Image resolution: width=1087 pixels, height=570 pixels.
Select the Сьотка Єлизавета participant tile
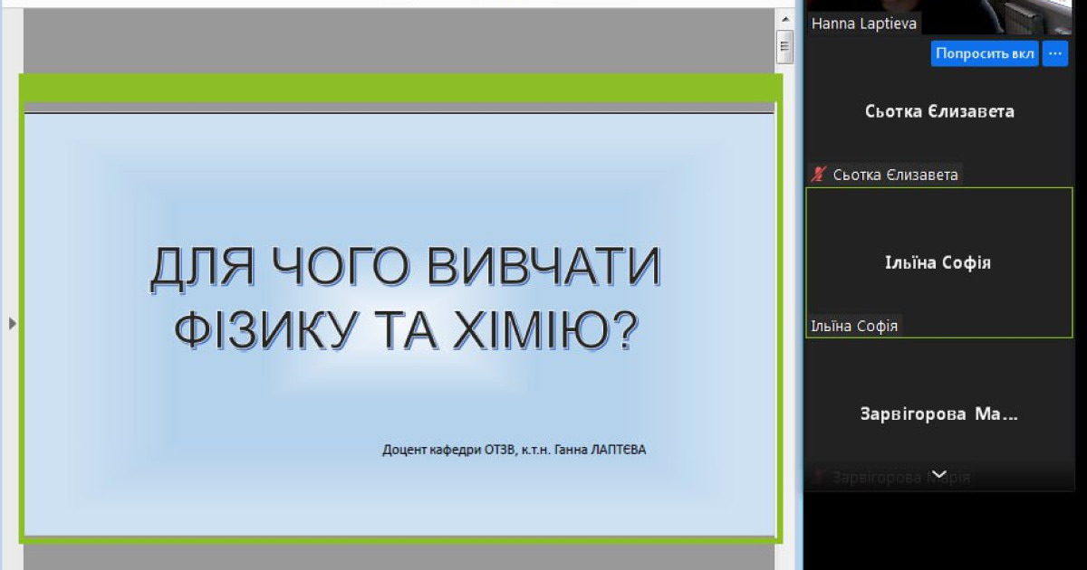click(x=939, y=111)
